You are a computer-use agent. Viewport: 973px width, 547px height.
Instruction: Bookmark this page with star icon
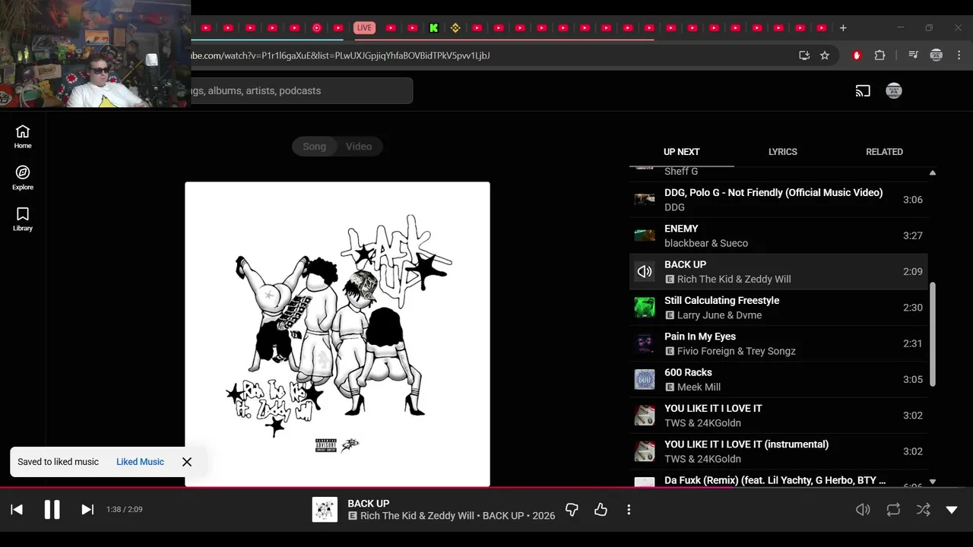pyautogui.click(x=825, y=55)
